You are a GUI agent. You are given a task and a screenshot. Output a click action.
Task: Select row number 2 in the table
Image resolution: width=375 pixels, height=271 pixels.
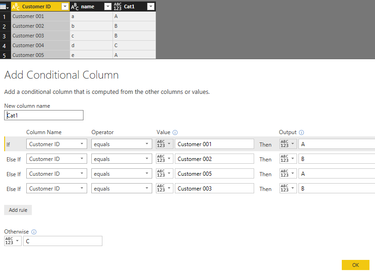coord(4,26)
